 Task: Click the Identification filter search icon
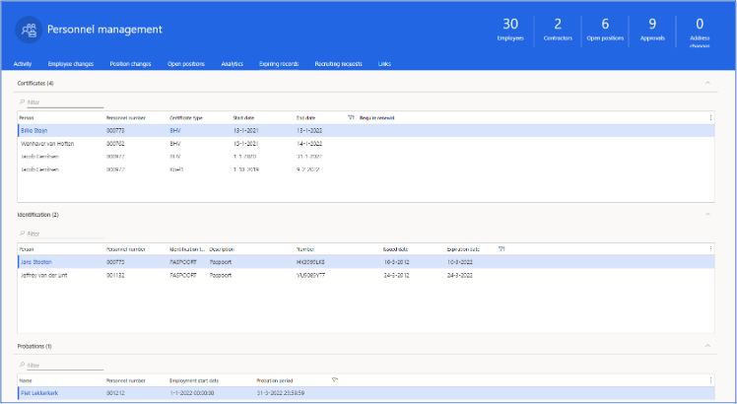tap(22, 234)
